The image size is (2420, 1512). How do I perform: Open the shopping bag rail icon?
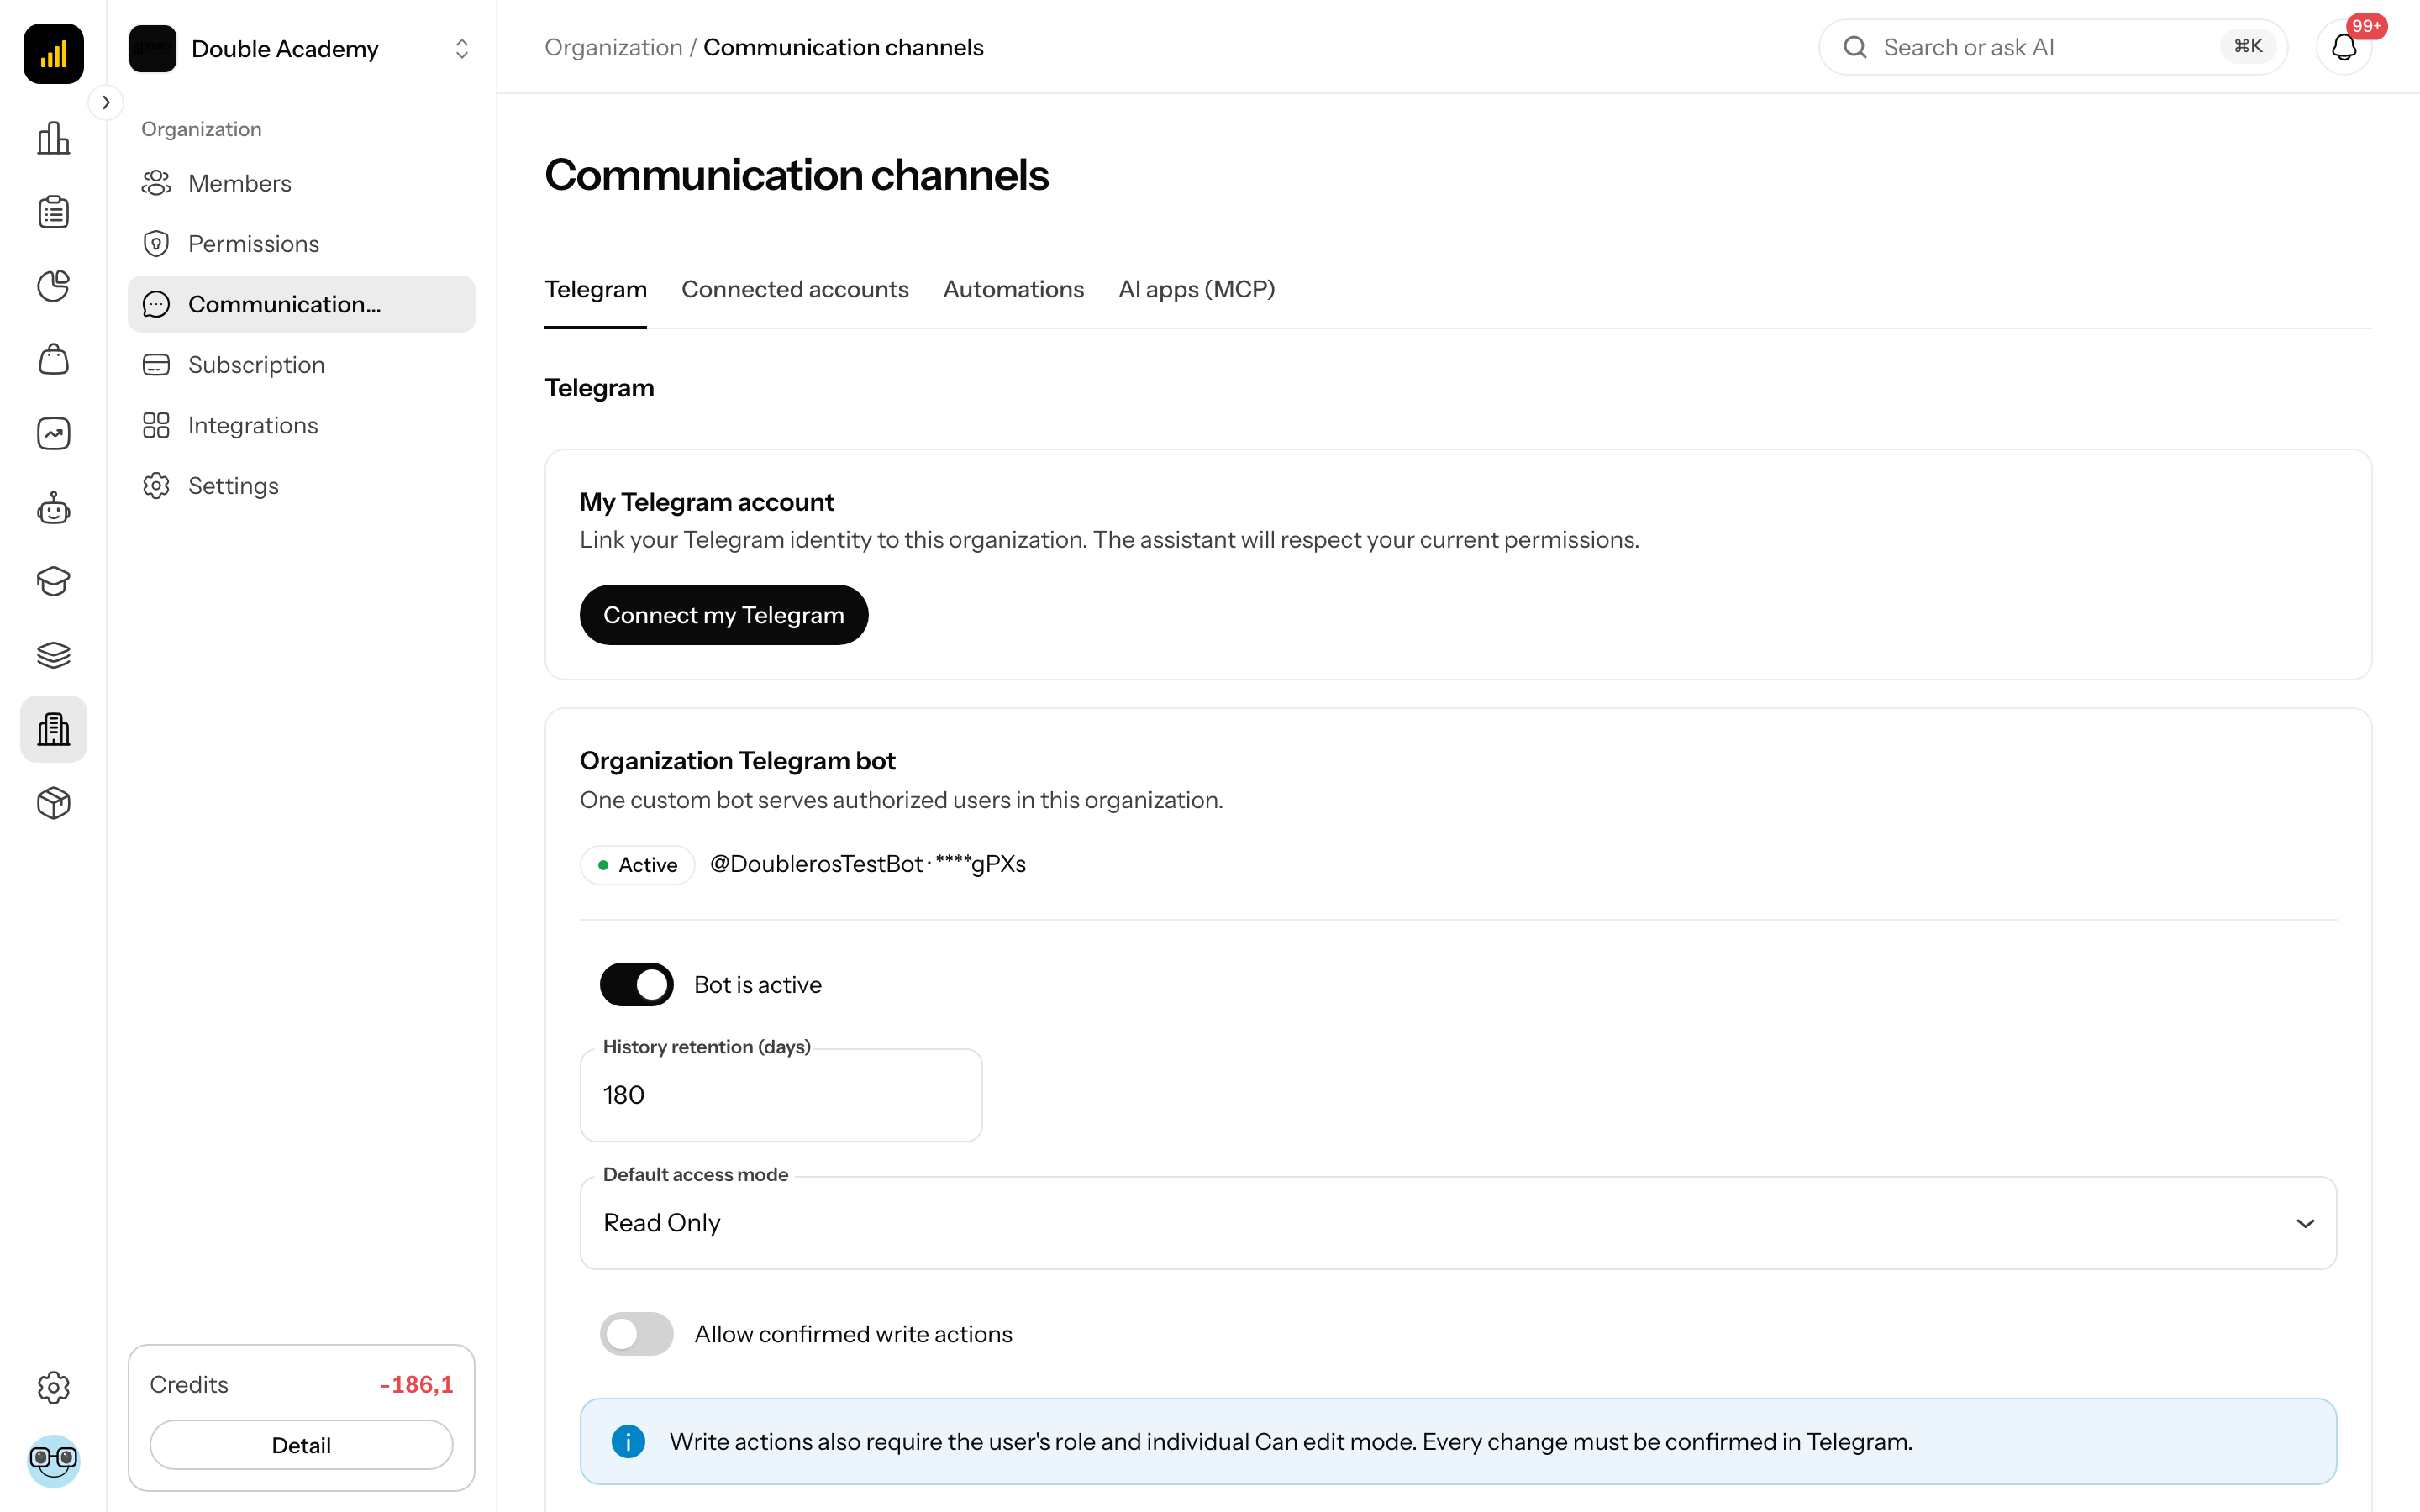(x=53, y=360)
